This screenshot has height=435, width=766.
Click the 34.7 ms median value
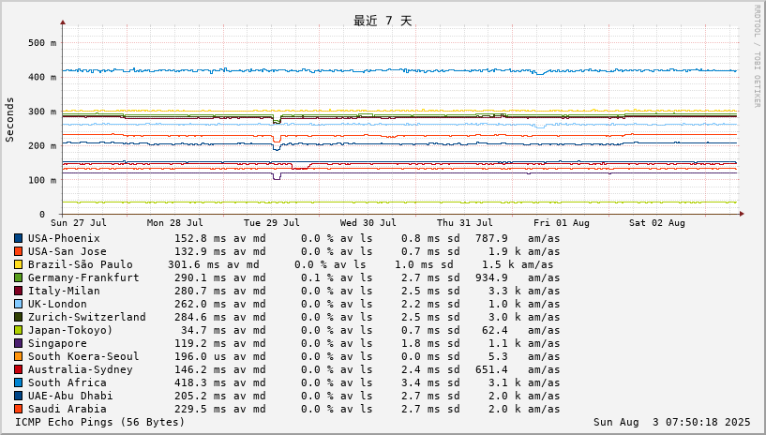[203, 331]
